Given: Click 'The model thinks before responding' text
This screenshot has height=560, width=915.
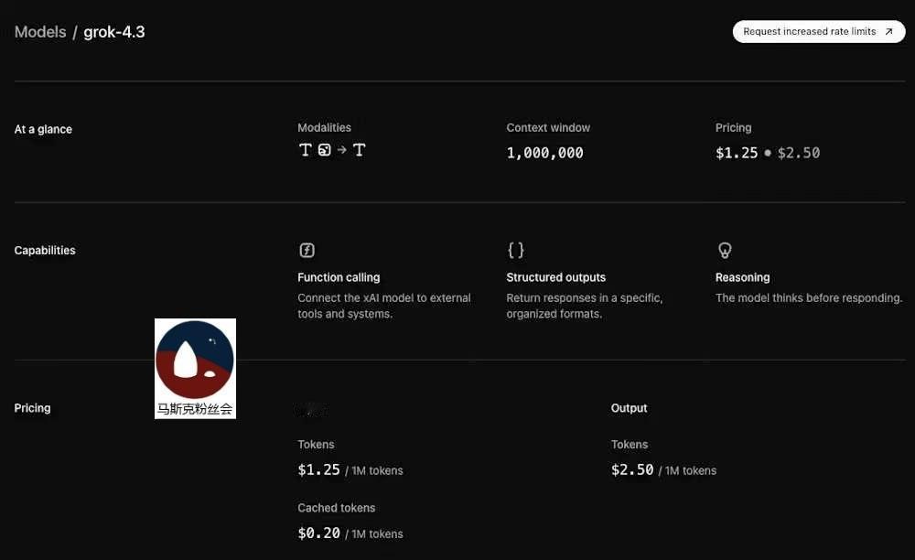Looking at the screenshot, I should tap(808, 298).
